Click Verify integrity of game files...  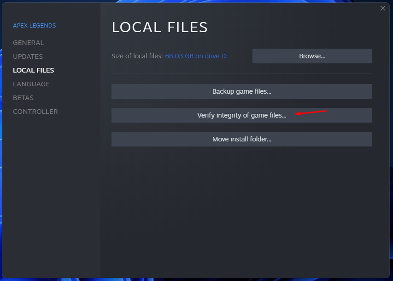point(241,115)
